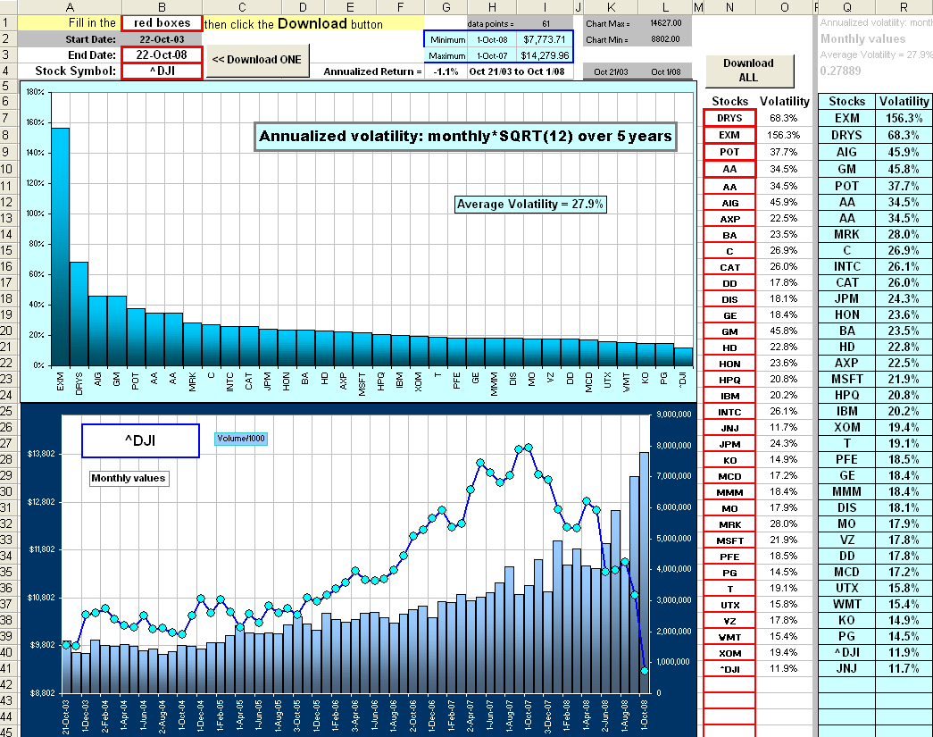The width and height of the screenshot is (933, 737).
Task: Click the Volume/1000 legend label
Action: point(241,439)
